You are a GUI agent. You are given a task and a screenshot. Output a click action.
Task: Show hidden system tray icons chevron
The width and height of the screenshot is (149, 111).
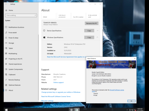(127, 110)
